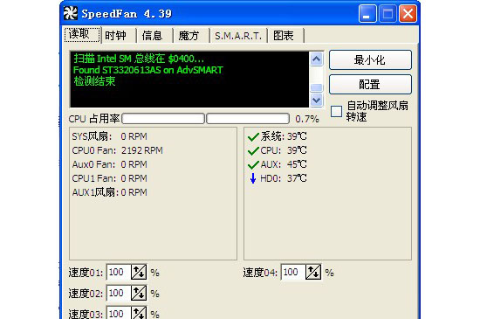
Task: Click the green checkmark beside CPU temperature
Action: [x=253, y=151]
